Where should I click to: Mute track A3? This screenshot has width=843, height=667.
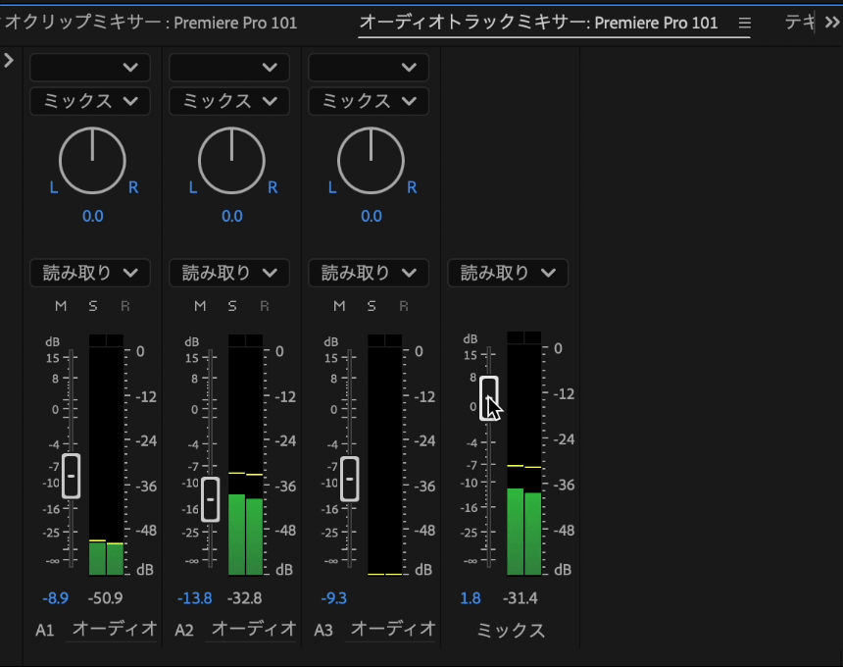[x=338, y=305]
